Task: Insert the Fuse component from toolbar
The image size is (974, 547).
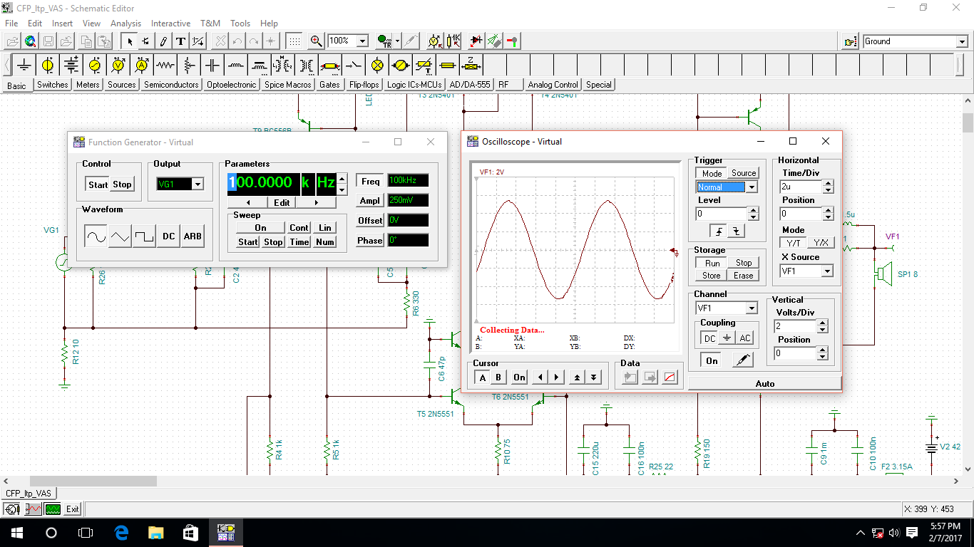Action: coord(448,66)
